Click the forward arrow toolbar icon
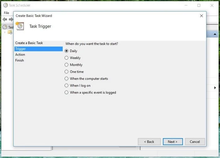220x158 pixels. pyautogui.click(x=11, y=19)
